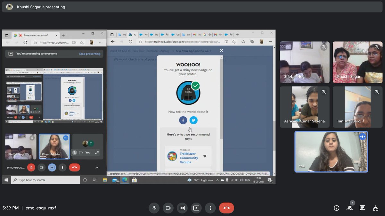Click the Type here to search box
The image size is (385, 216).
[x=46, y=180]
